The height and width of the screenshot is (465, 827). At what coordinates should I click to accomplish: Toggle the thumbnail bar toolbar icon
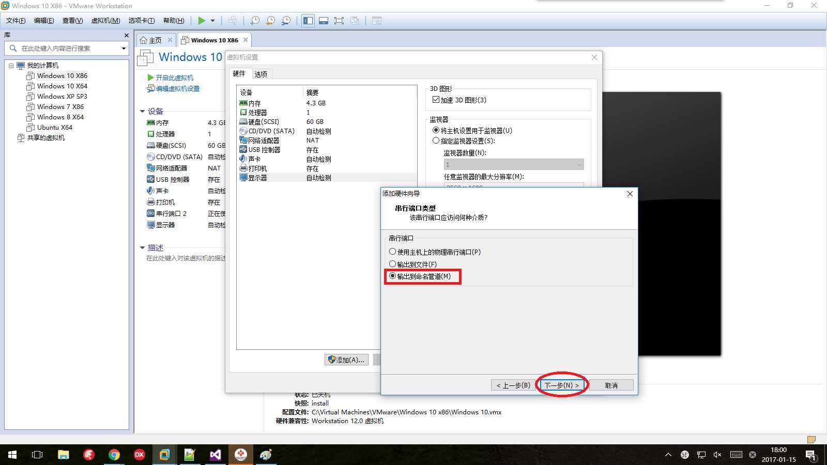[x=324, y=21]
